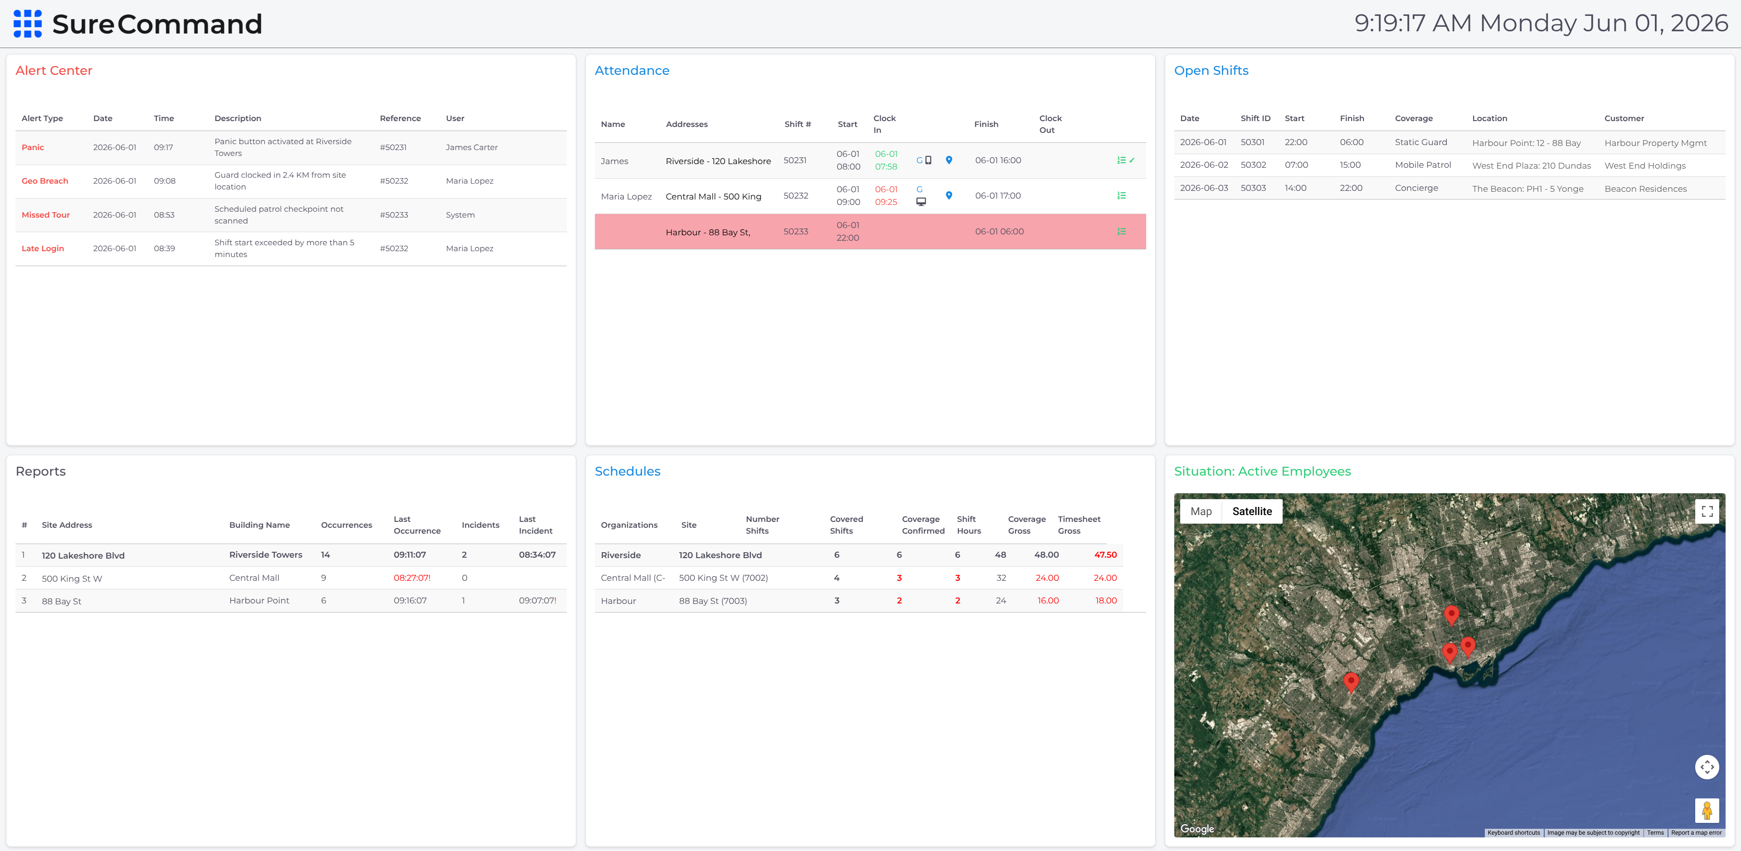Click the desktop monitor icon in Maria Lopez's row
The height and width of the screenshot is (851, 1741).
[x=920, y=201]
